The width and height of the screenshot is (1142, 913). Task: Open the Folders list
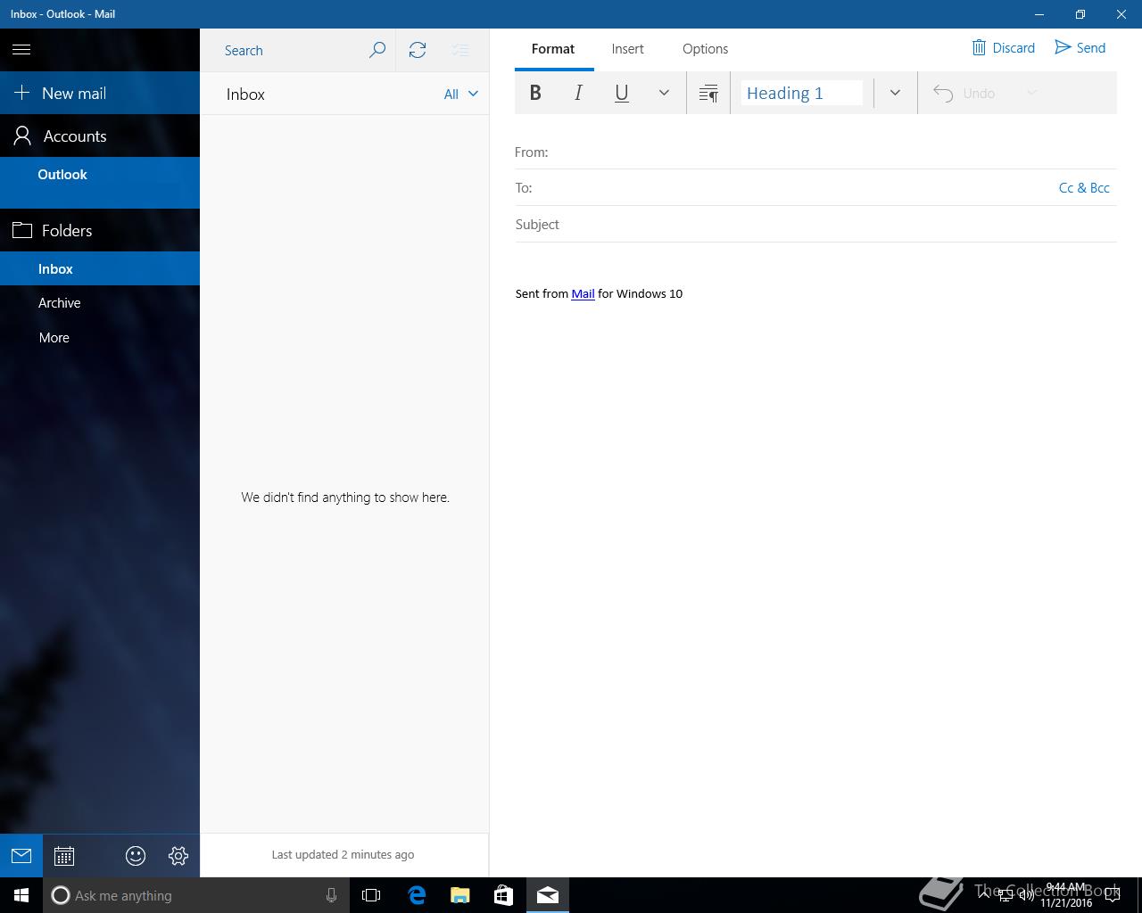[x=100, y=230]
